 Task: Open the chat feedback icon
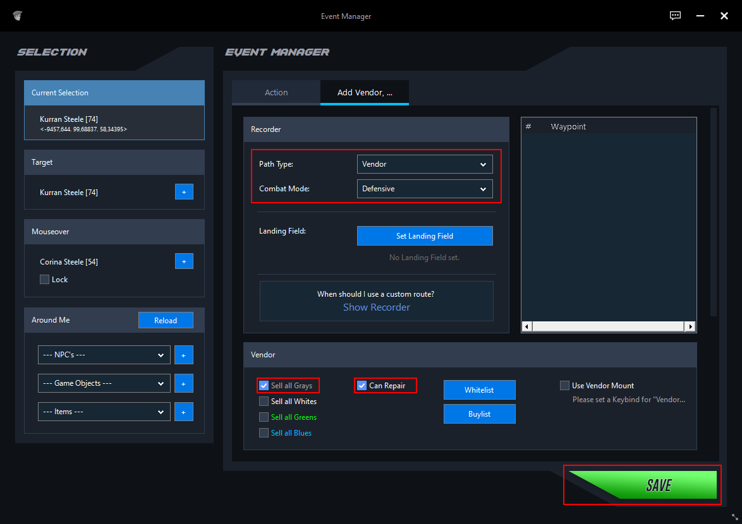[x=675, y=16]
